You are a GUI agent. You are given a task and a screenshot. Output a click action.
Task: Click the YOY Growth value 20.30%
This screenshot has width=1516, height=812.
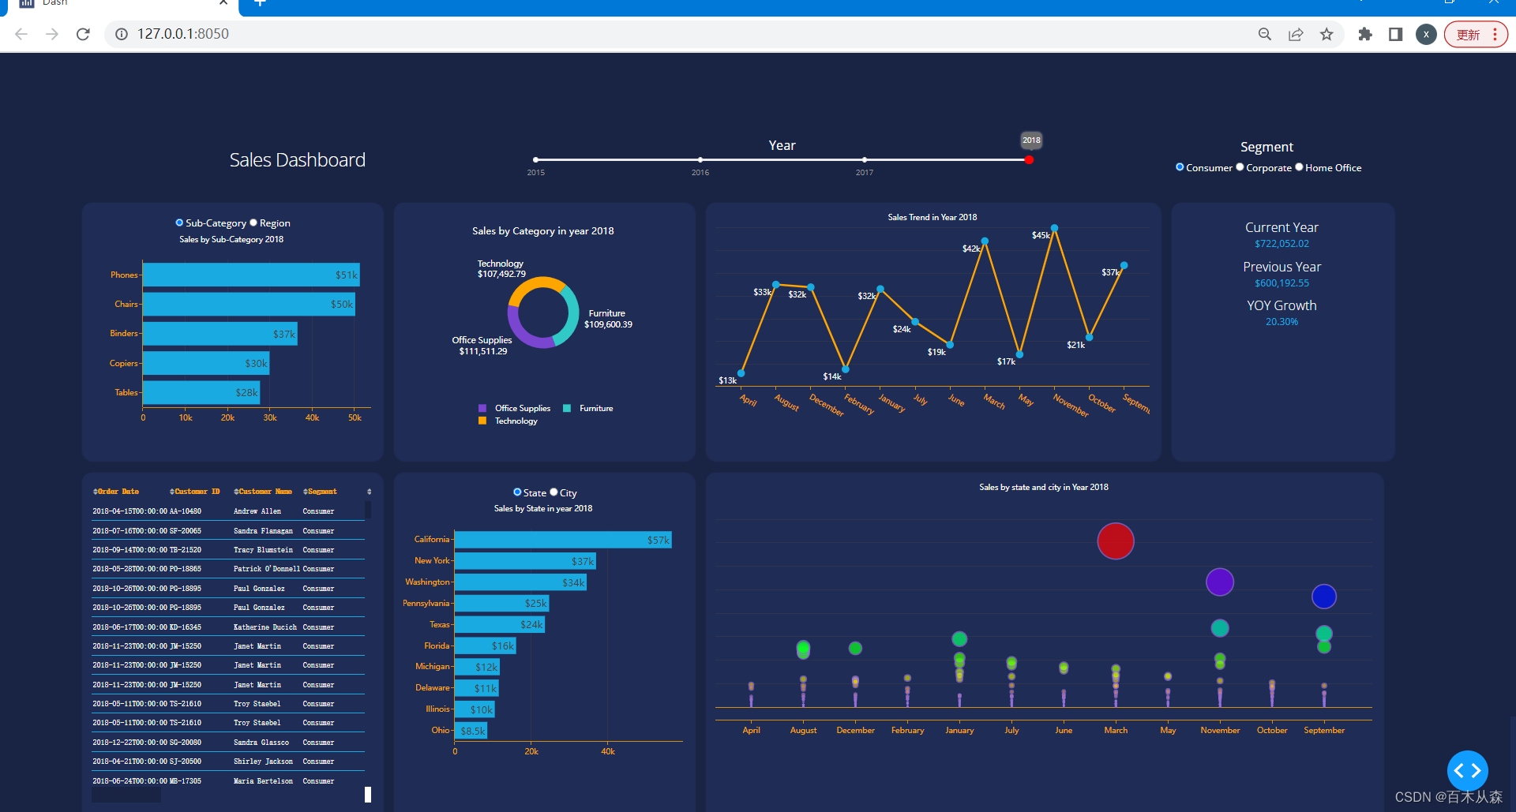[x=1281, y=322]
